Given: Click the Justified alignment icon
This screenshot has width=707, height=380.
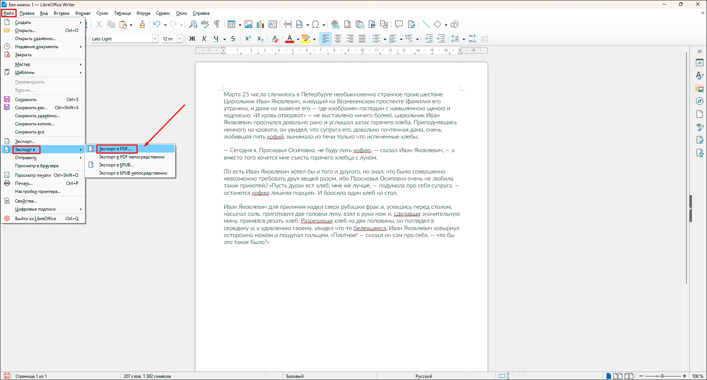Looking at the screenshot, I should click(362, 39).
